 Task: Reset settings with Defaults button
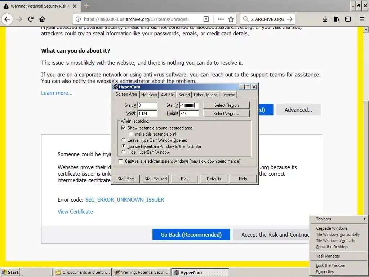214,179
